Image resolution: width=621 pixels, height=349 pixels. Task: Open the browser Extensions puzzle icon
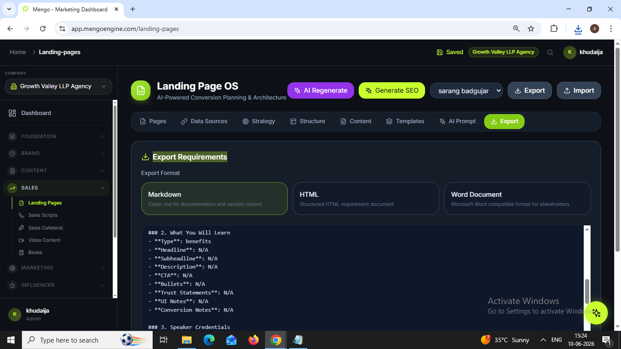click(554, 29)
